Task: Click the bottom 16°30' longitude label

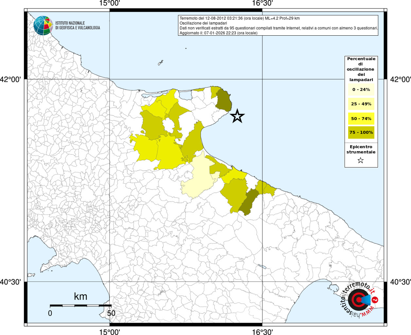Action: coord(262,332)
